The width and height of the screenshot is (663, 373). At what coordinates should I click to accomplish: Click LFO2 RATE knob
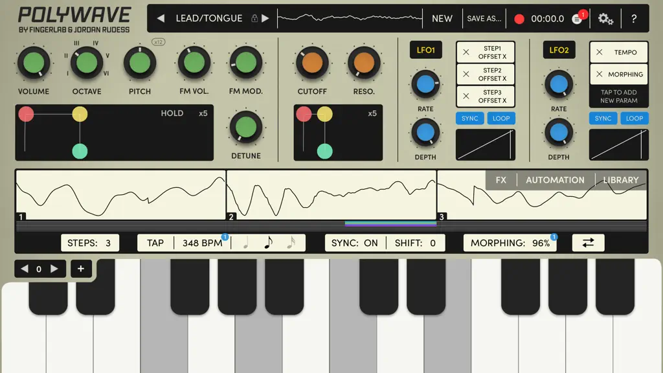coord(559,84)
